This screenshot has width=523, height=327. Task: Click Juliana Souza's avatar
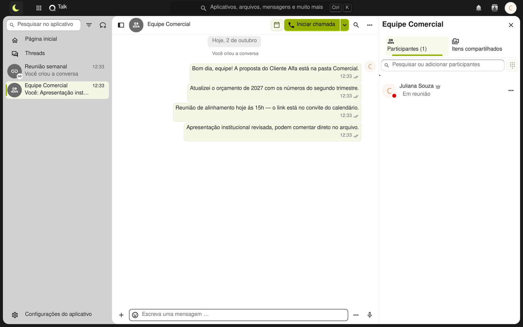click(389, 91)
